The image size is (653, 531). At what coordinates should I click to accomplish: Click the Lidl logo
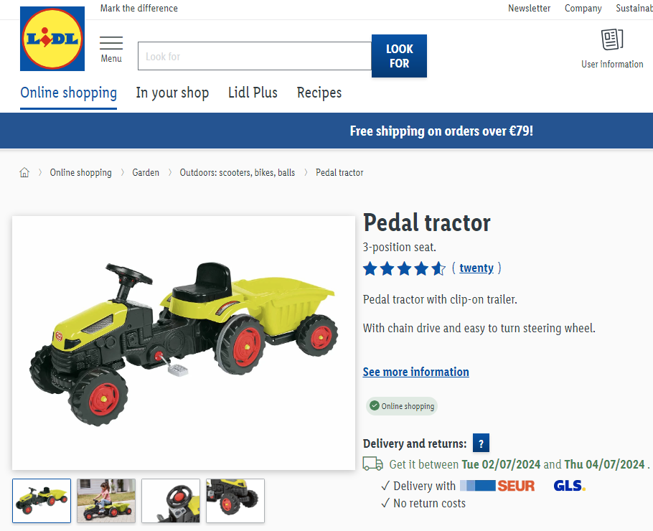pyautogui.click(x=52, y=39)
